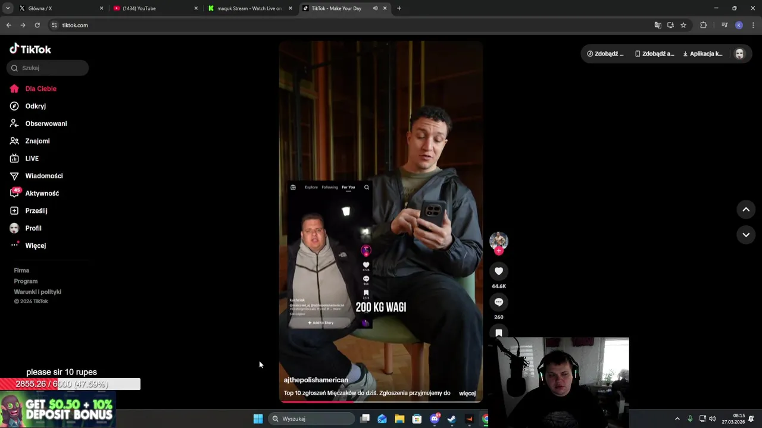Go to Obserwowani following feed
Image resolution: width=762 pixels, height=428 pixels.
point(38,124)
